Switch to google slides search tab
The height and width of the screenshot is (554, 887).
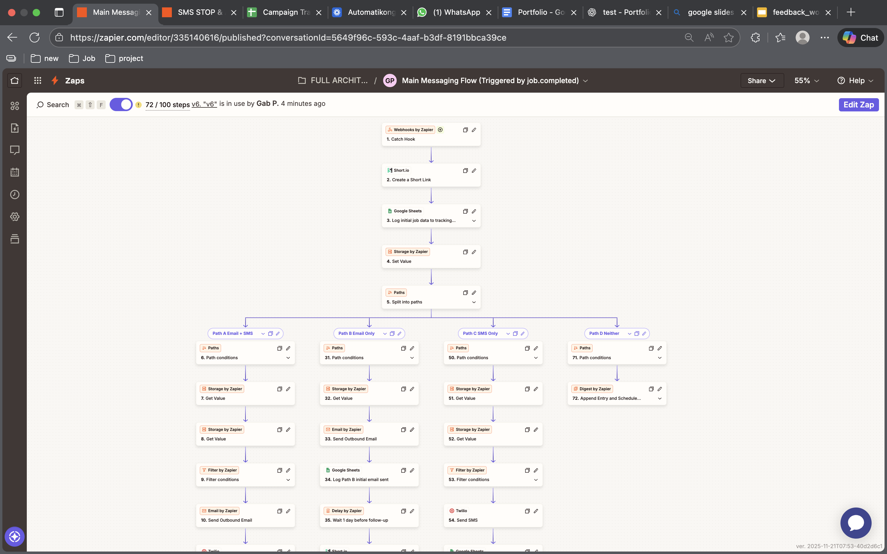point(710,12)
